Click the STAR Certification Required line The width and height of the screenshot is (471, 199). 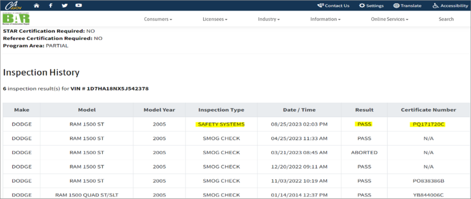50,31
